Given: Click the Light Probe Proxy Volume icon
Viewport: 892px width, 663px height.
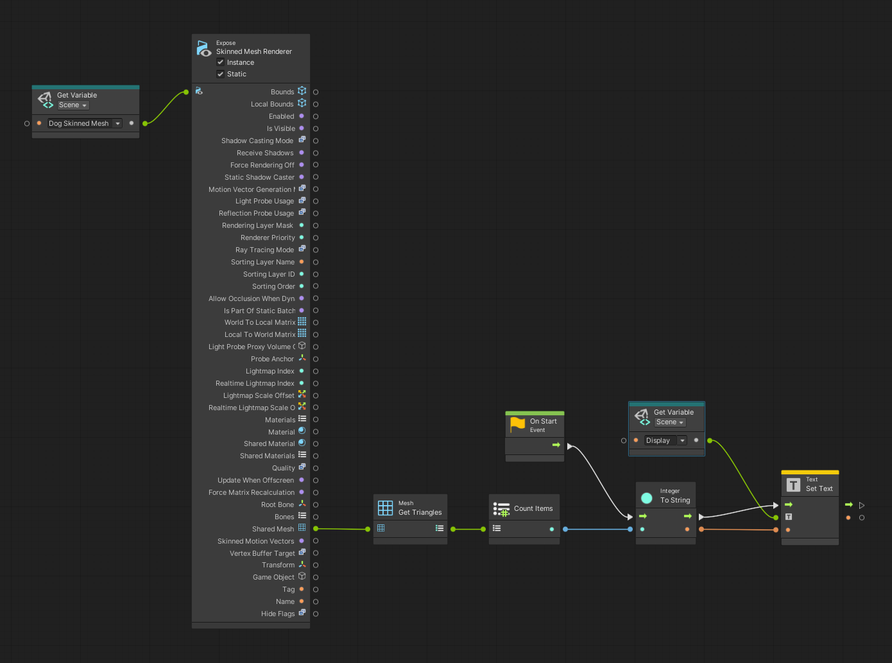Looking at the screenshot, I should coord(302,345).
